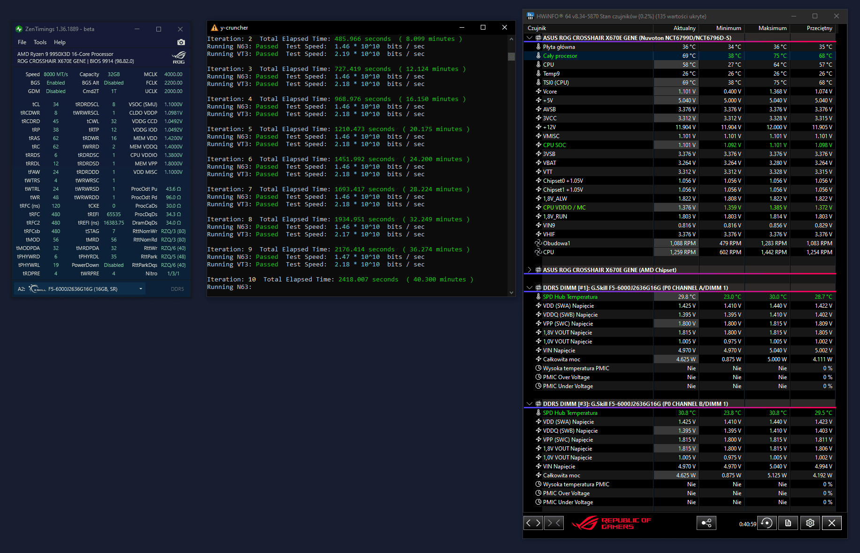
Task: Start logging with HWiNFO log file icon
Action: point(788,523)
